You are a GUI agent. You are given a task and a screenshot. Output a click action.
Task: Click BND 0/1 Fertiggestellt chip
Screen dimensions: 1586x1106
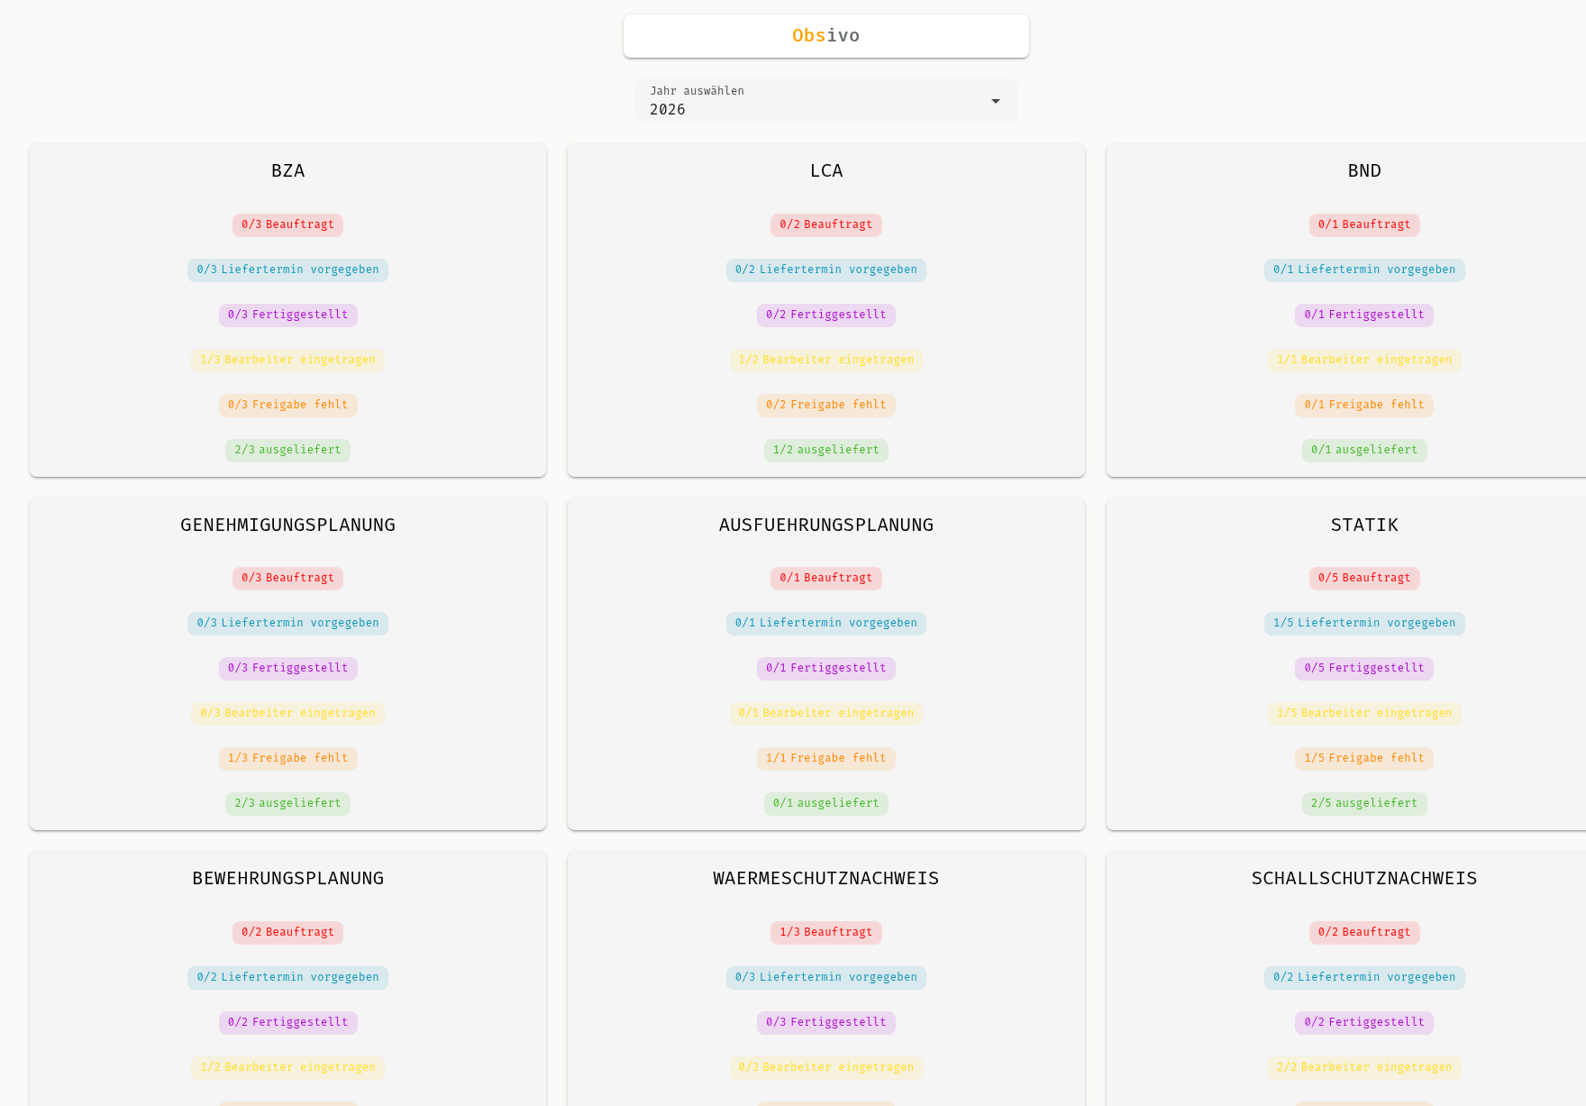point(1364,315)
